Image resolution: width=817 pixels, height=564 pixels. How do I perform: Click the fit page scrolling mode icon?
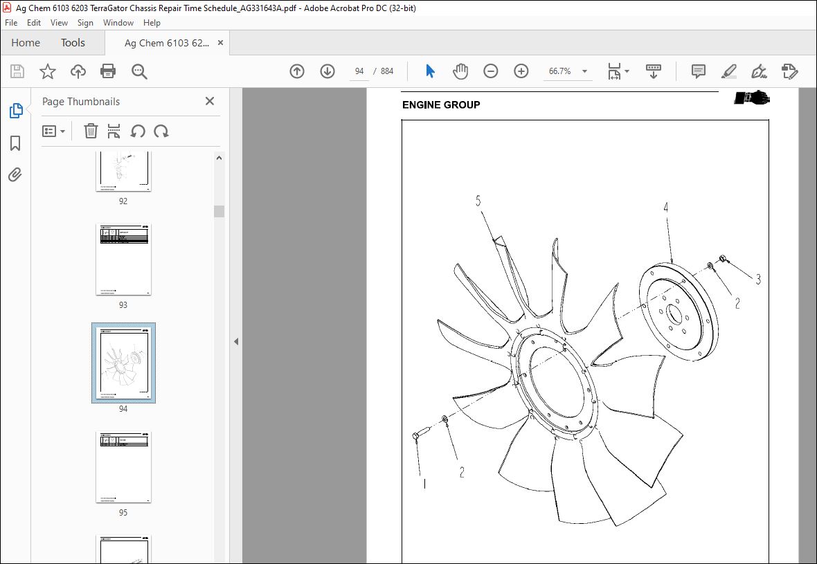(x=614, y=71)
